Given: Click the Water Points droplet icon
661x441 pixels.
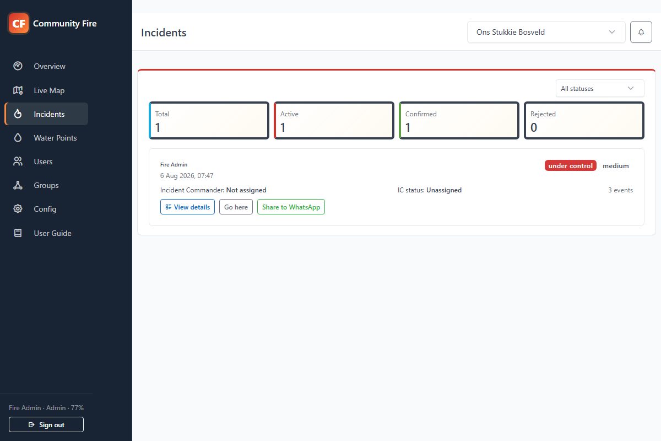Looking at the screenshot, I should click(18, 138).
